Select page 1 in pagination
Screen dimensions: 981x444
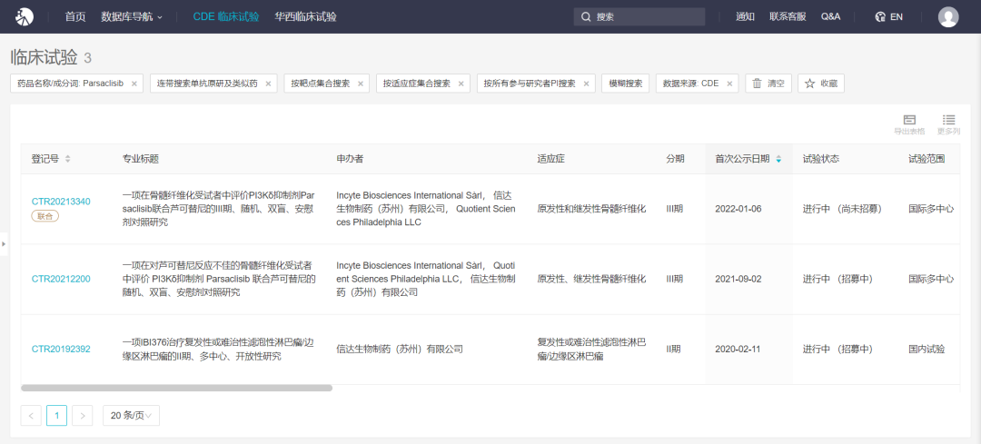tap(57, 415)
